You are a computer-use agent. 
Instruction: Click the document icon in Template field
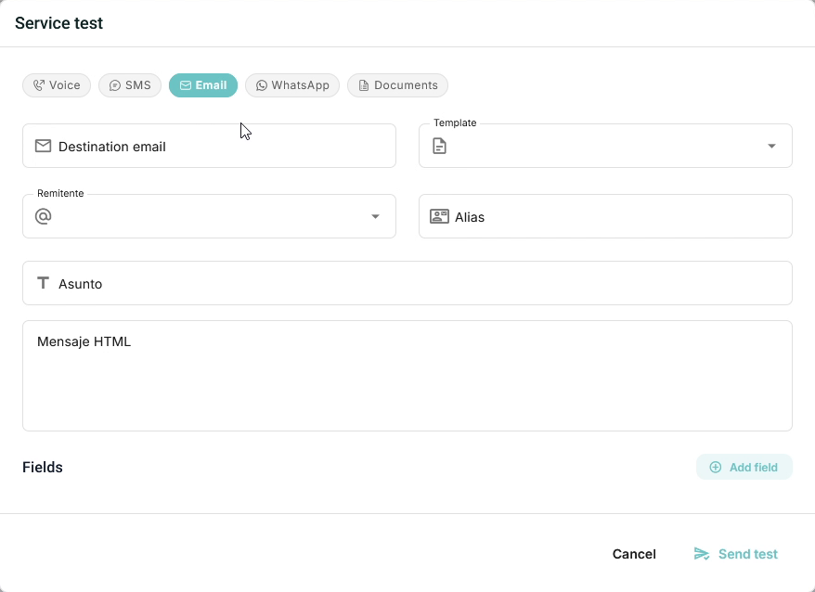click(440, 146)
